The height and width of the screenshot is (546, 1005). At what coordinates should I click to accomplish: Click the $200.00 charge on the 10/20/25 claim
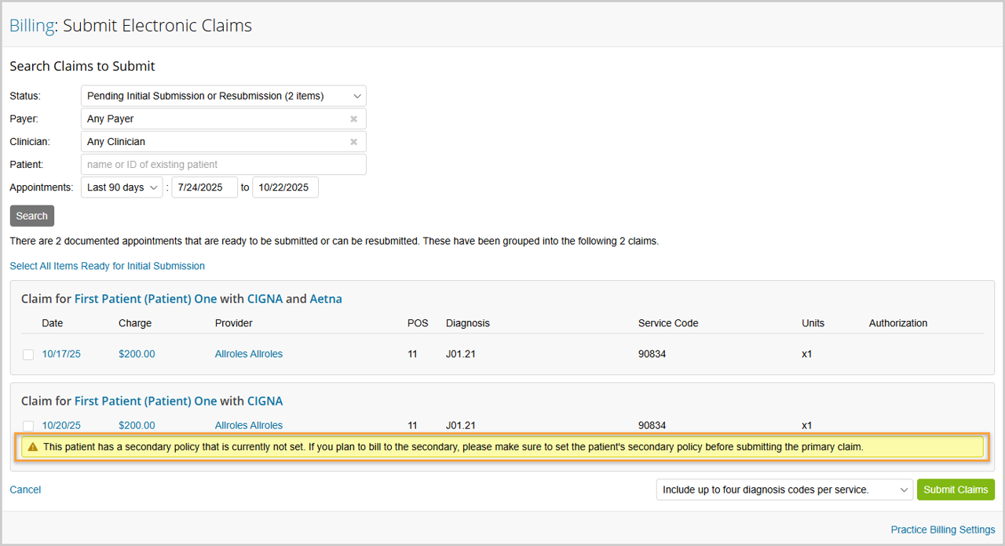137,425
